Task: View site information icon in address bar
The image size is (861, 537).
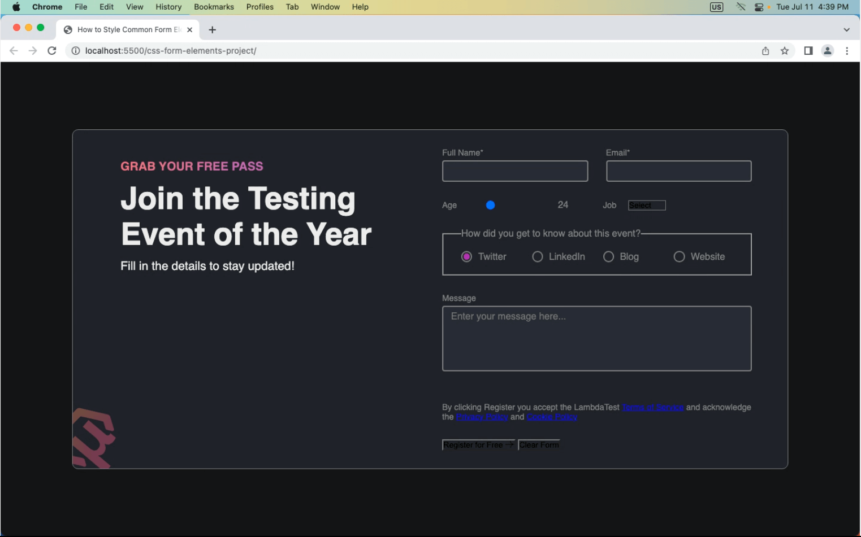Action: click(x=76, y=51)
